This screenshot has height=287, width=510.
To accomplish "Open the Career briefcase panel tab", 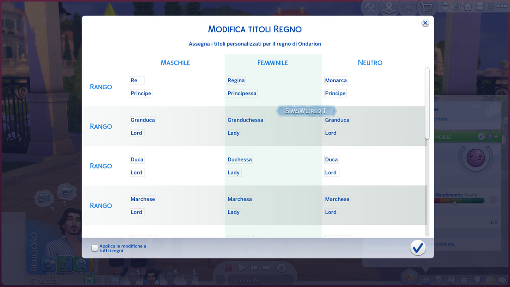I will tap(425, 280).
